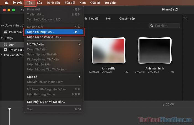Click the clapperboard icon in sidebar
194x125 pixels.
(x=6, y=32)
